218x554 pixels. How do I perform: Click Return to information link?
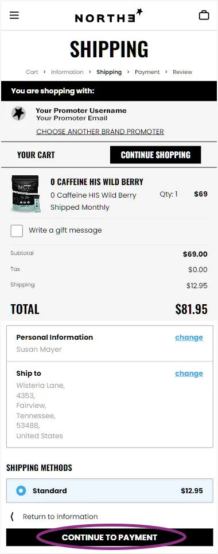(x=60, y=517)
